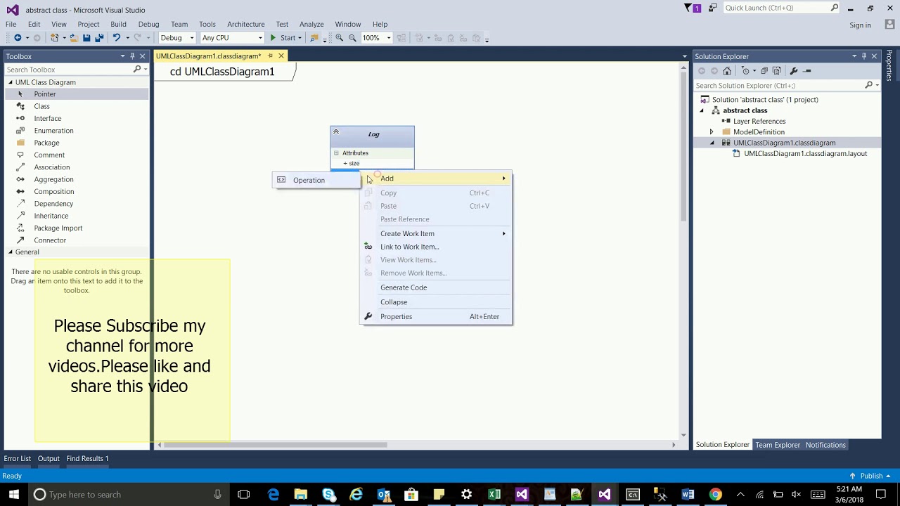Open the Debug configuration dropdown
Screen dimensions: 900x506
tap(177, 38)
